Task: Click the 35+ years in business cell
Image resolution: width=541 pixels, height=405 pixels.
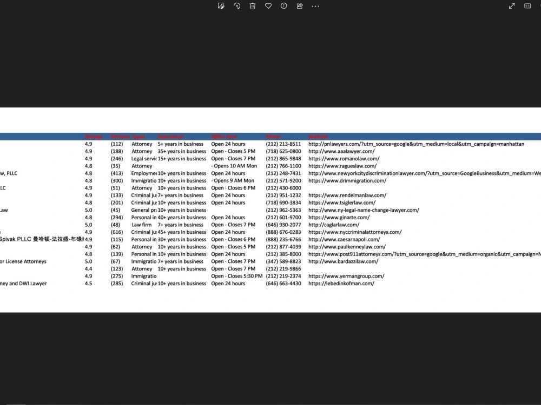Action: (182, 151)
